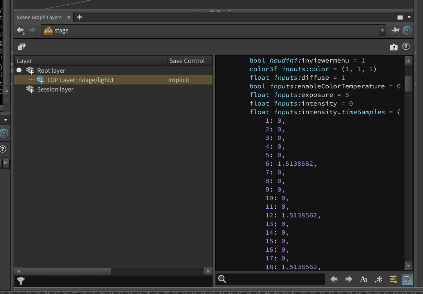Toggle case-sensitive search (Aa)
Screen dimensions: 423x294
364,279
